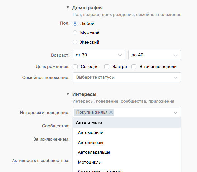The height and width of the screenshot is (172, 197).
Task: Remove the Покупка жилья tag with X
Action: pyautogui.click(x=111, y=112)
